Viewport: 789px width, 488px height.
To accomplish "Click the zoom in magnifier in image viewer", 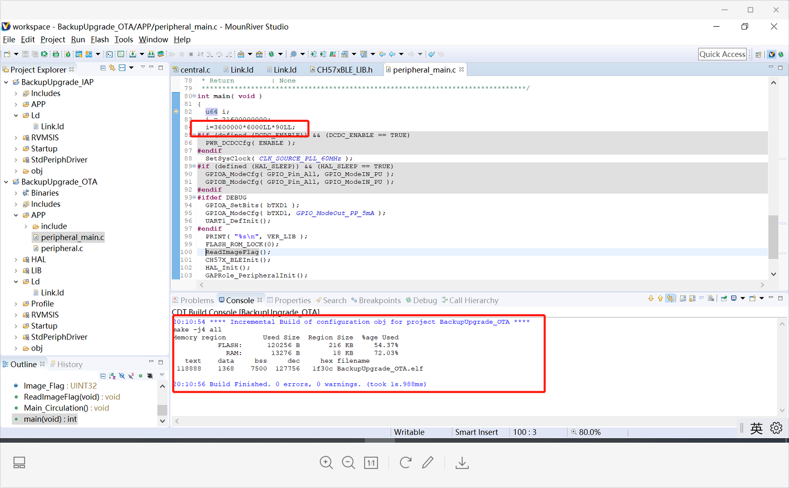I will 326,462.
